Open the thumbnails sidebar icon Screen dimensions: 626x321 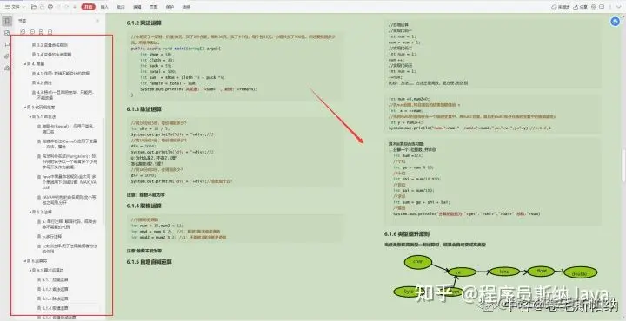click(x=7, y=33)
